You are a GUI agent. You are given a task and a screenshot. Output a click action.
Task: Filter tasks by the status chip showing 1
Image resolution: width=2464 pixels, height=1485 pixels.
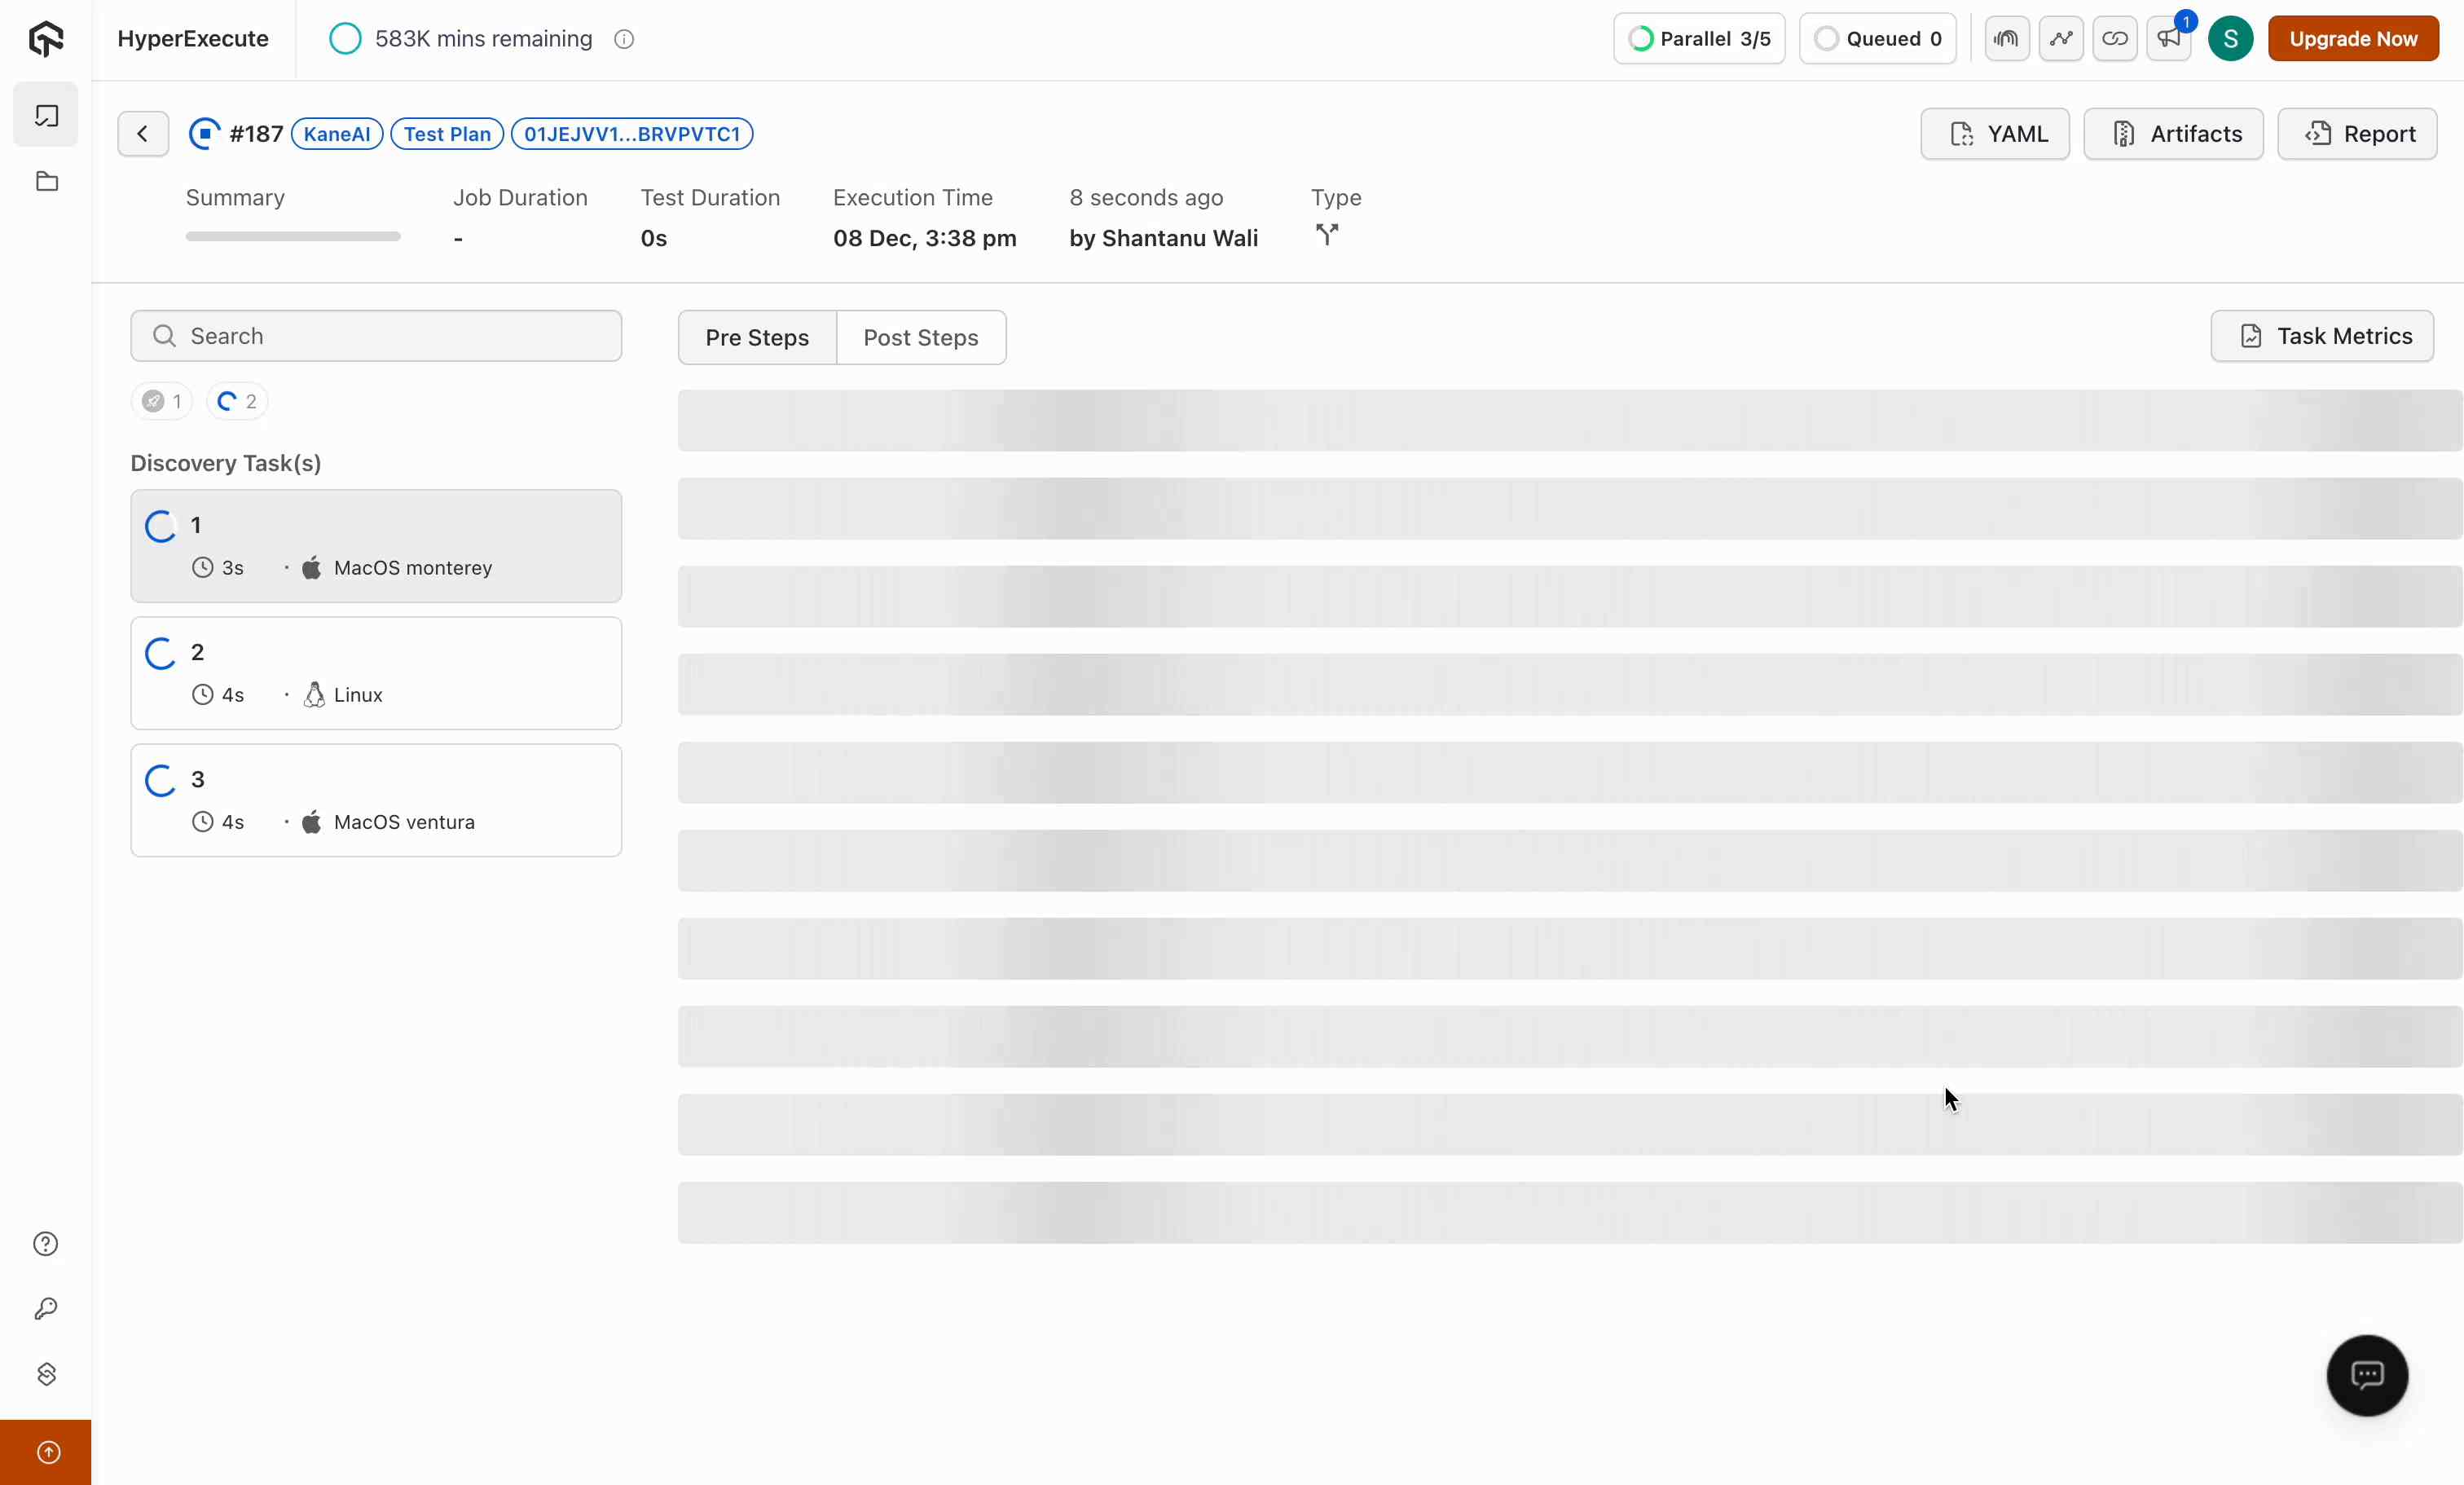[161, 401]
